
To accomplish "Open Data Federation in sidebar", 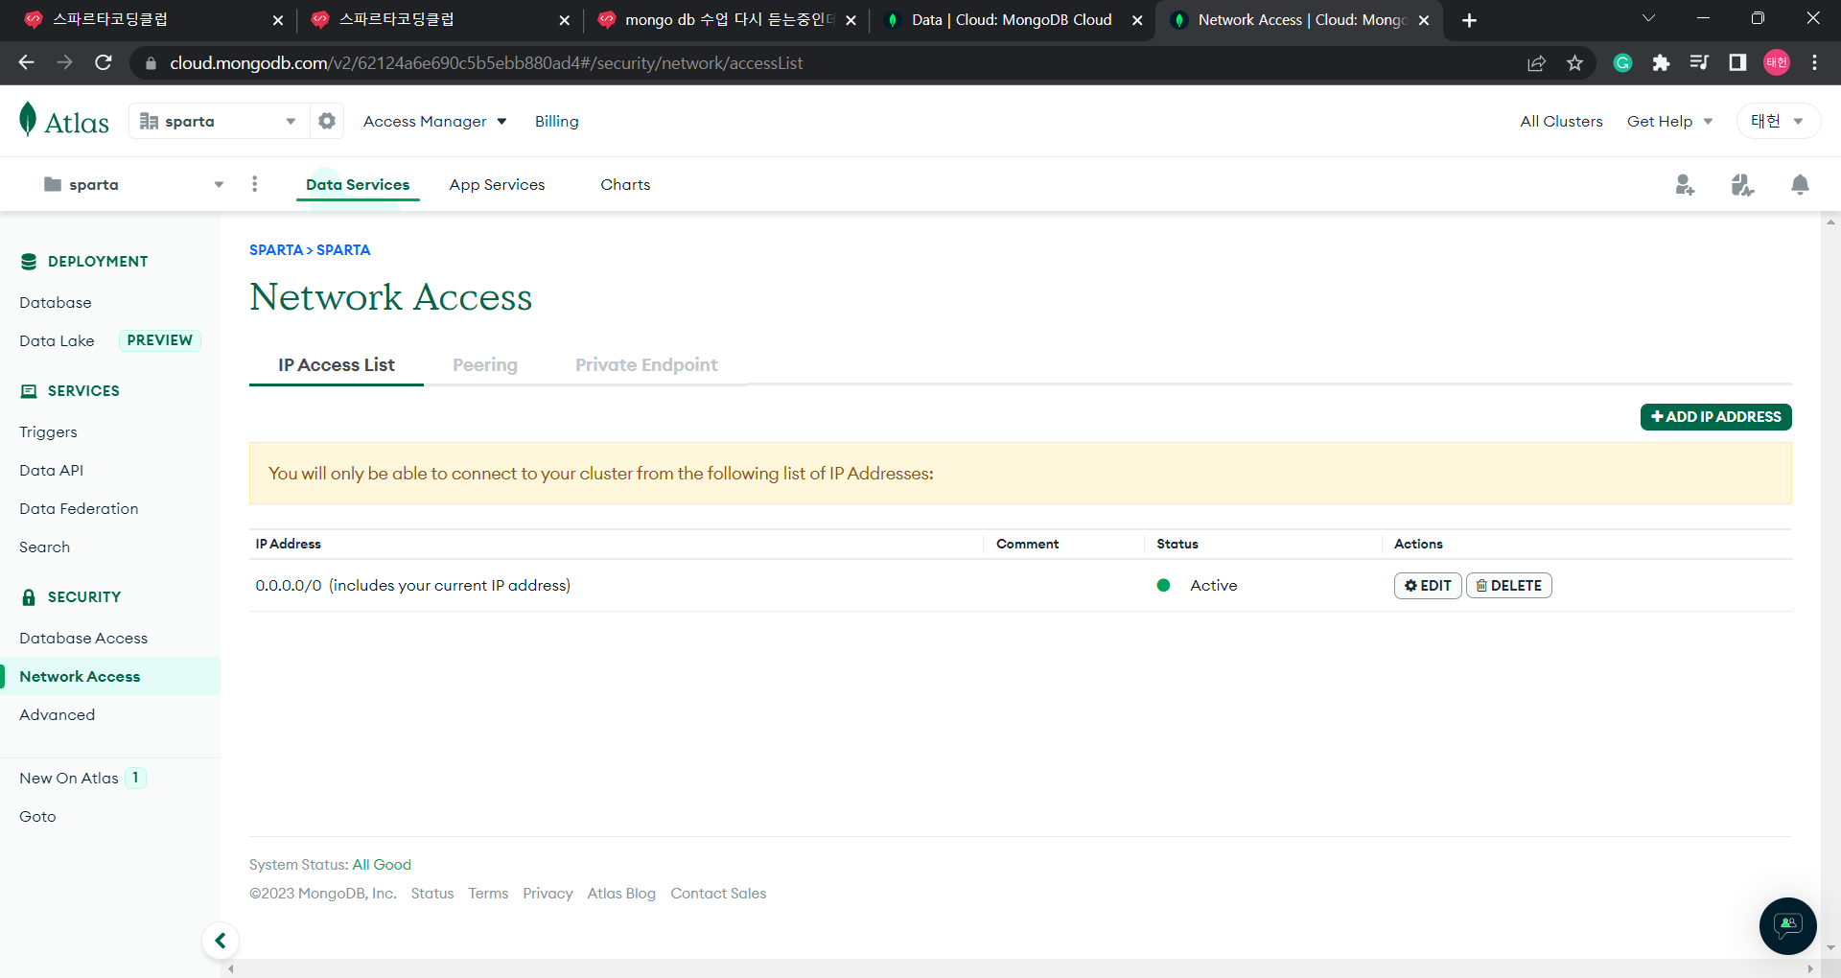I will (x=79, y=508).
